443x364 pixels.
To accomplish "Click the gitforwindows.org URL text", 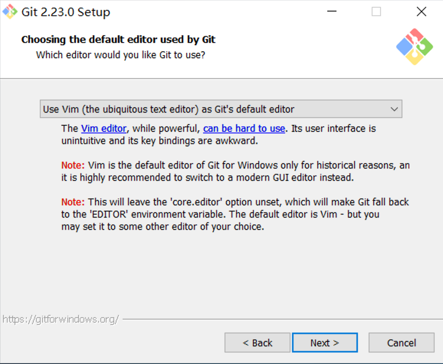I will point(61,320).
